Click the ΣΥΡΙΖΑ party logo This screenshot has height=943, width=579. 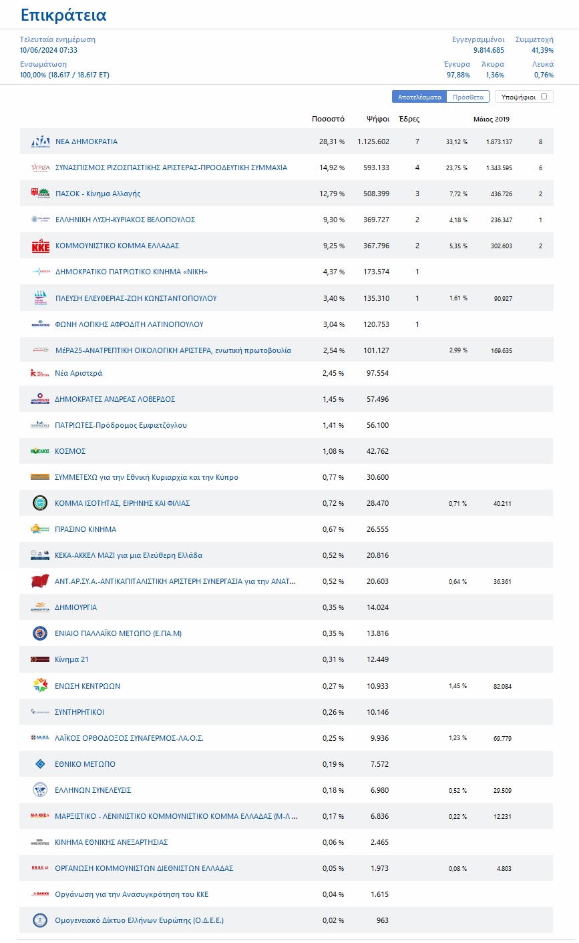click(40, 168)
